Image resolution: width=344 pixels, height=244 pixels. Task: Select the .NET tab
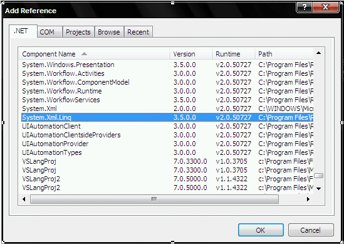tap(23, 31)
